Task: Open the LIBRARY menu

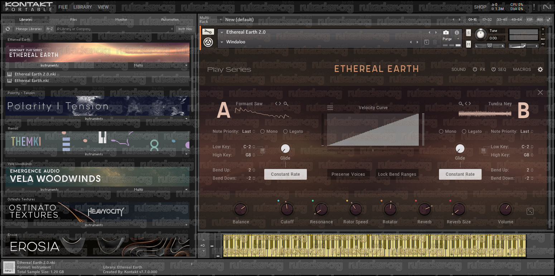Action: pos(83,7)
